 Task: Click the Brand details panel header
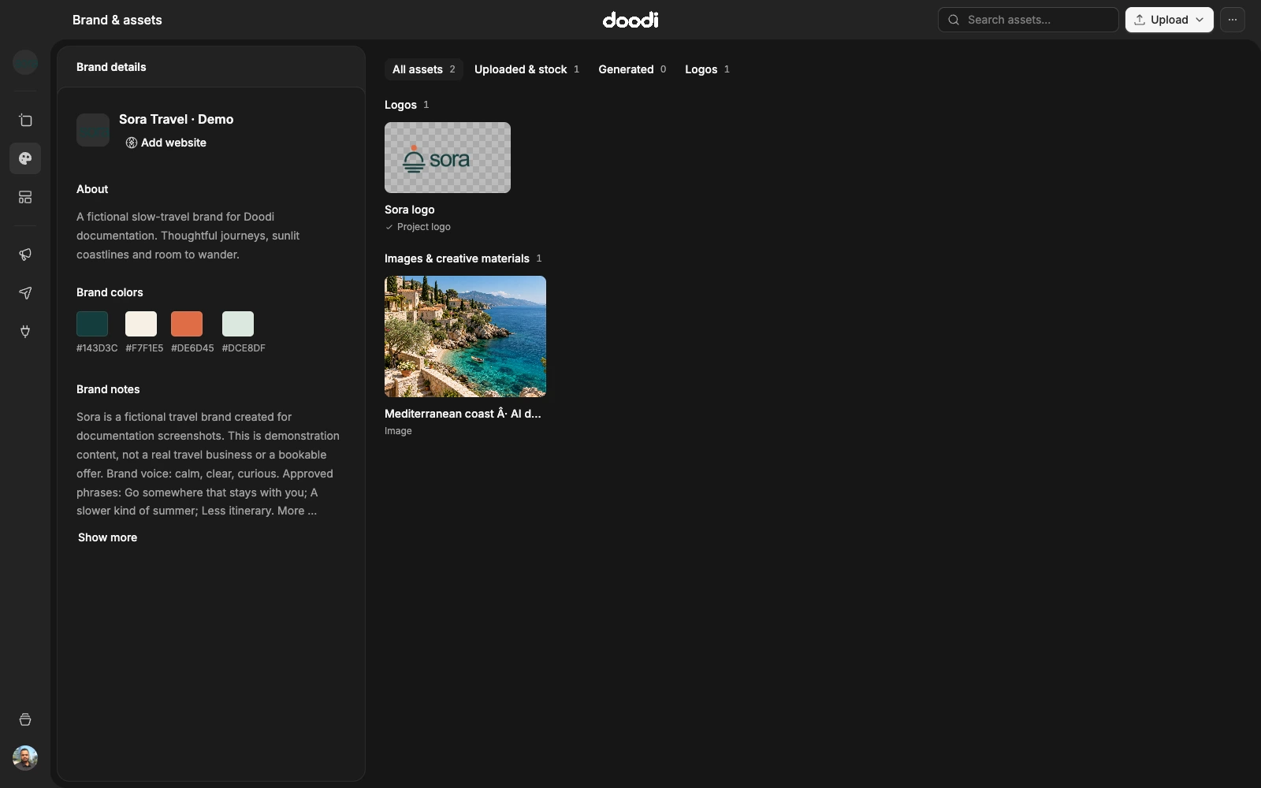(211, 67)
